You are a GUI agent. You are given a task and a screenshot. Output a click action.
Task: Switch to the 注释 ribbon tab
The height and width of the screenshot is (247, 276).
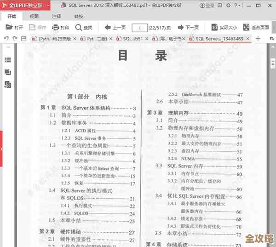pyautogui.click(x=56, y=17)
